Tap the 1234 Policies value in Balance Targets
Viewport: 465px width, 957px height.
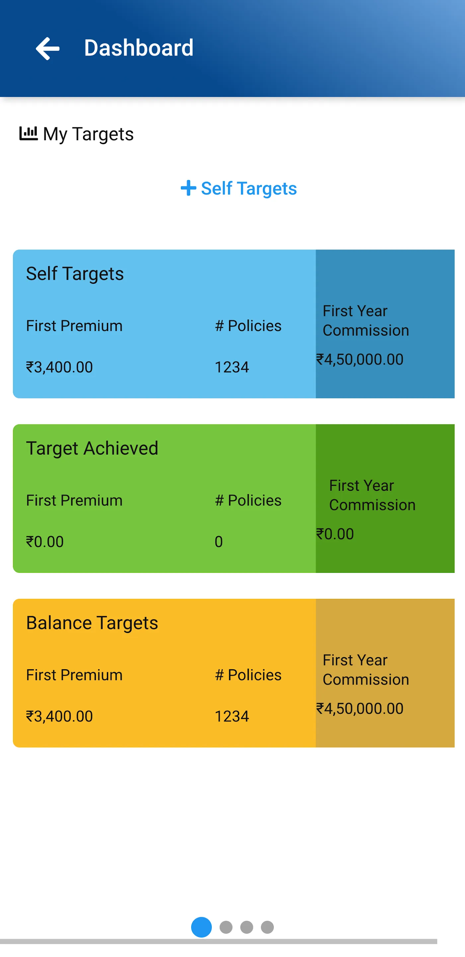232,716
